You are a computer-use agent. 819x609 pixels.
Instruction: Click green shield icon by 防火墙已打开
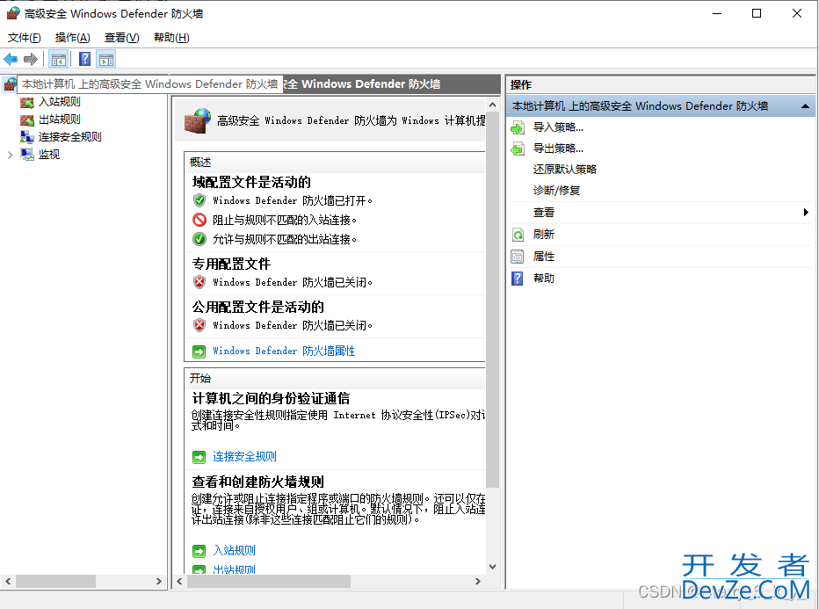[x=199, y=200]
